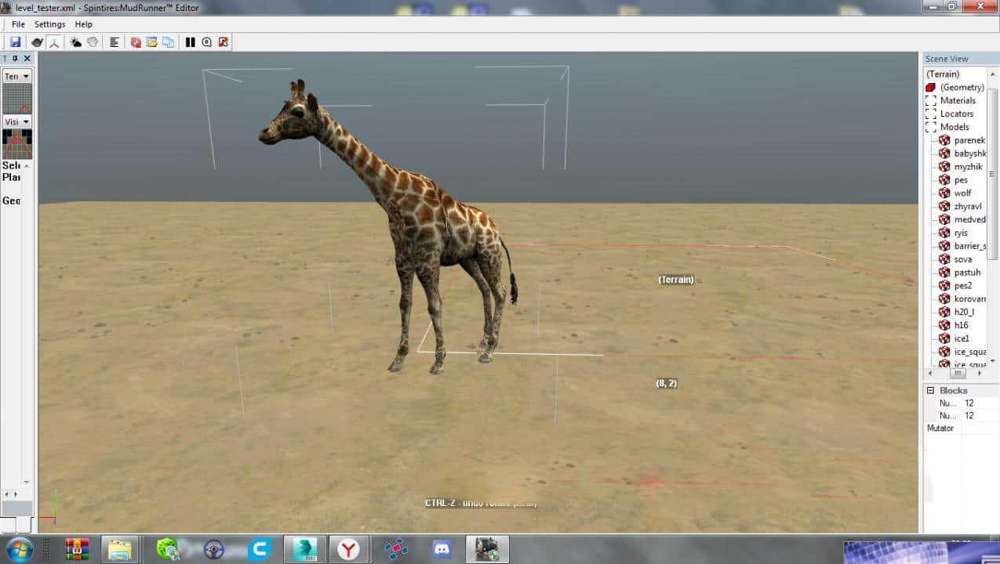The width and height of the screenshot is (1000, 564).
Task: Open Discord from the Windows taskbar
Action: click(x=442, y=549)
